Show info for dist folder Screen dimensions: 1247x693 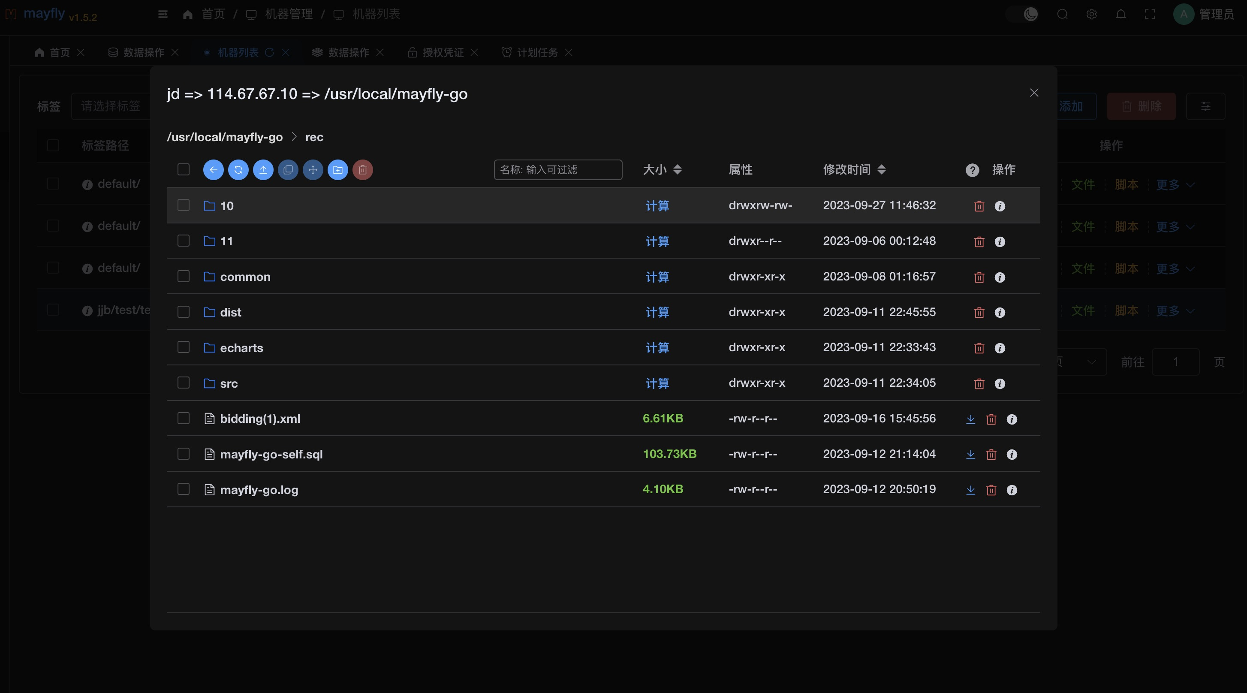click(x=1000, y=313)
